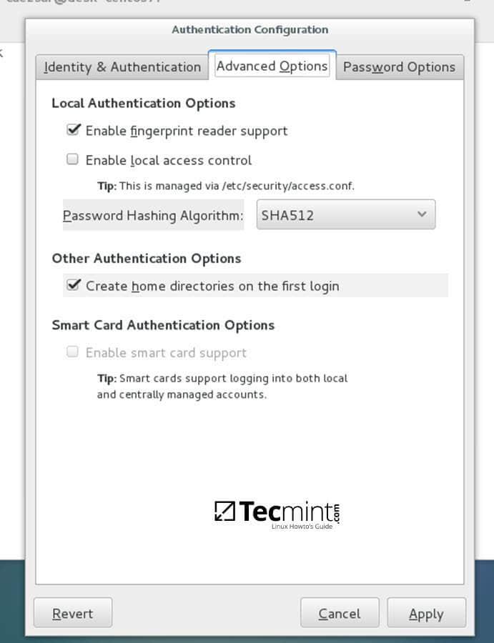Click the hashing algorithm dropdown chevron arrow
This screenshot has height=643, width=494.
pos(422,214)
